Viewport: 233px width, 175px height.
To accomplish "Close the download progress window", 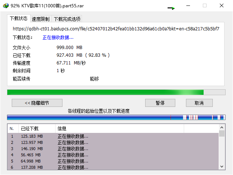I will click(x=222, y=5).
